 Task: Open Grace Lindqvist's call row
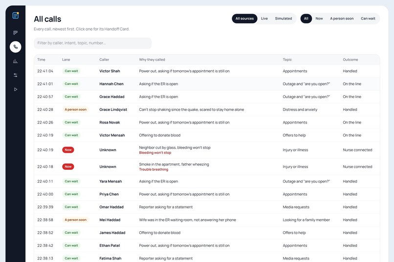207,110
